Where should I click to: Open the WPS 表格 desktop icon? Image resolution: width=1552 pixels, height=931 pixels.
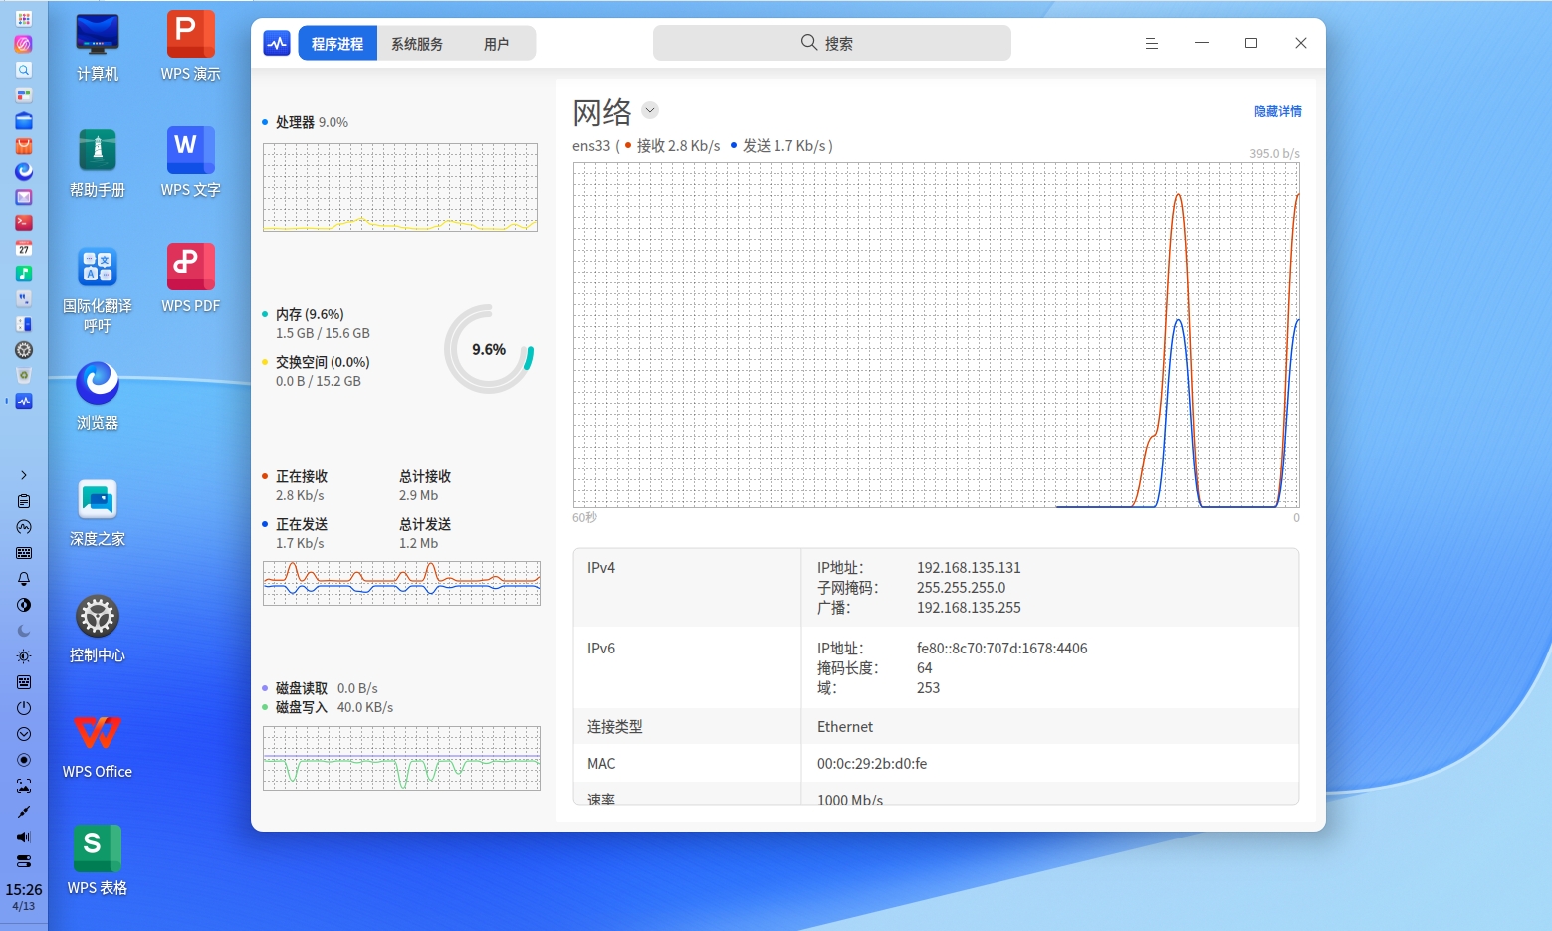pos(98,860)
